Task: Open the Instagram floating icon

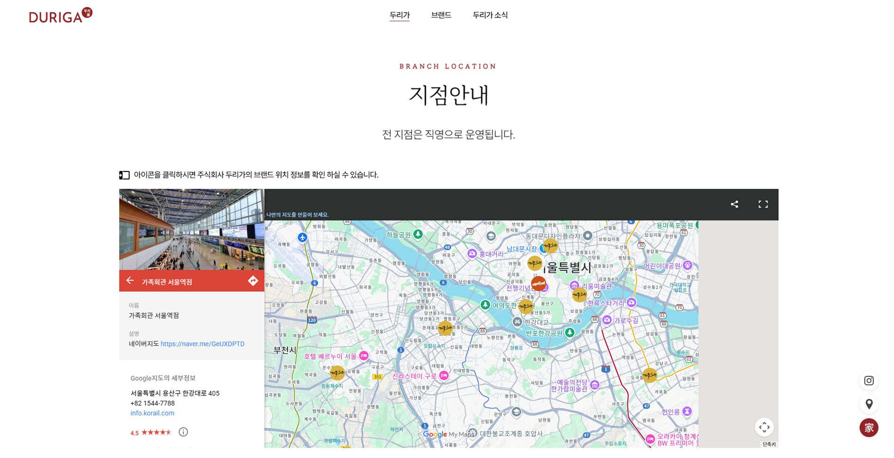Action: 869,380
